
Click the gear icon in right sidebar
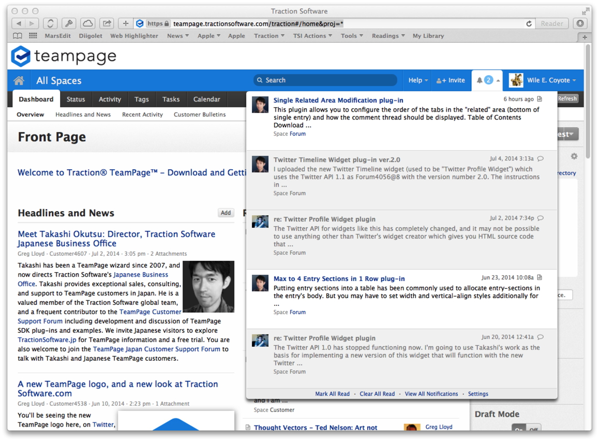coord(574,156)
